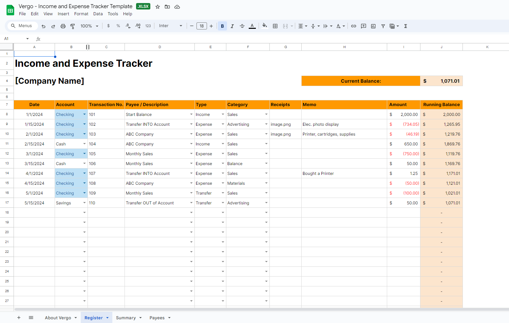Open the Type dropdown for Monthly Sales row 12
509x323 pixels.
(222, 154)
